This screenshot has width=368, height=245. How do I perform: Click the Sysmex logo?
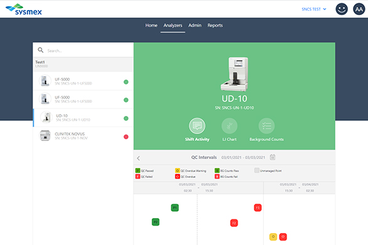[x=24, y=9]
